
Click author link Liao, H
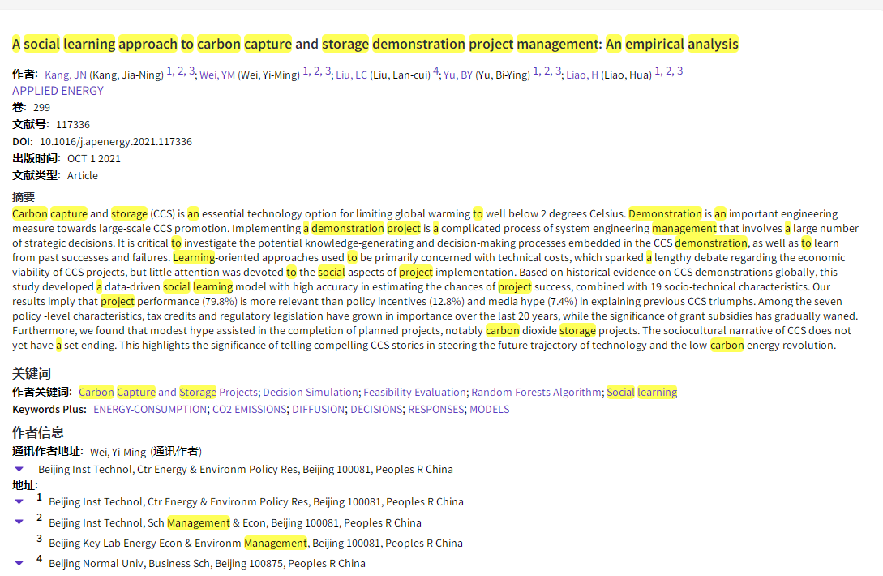click(582, 75)
